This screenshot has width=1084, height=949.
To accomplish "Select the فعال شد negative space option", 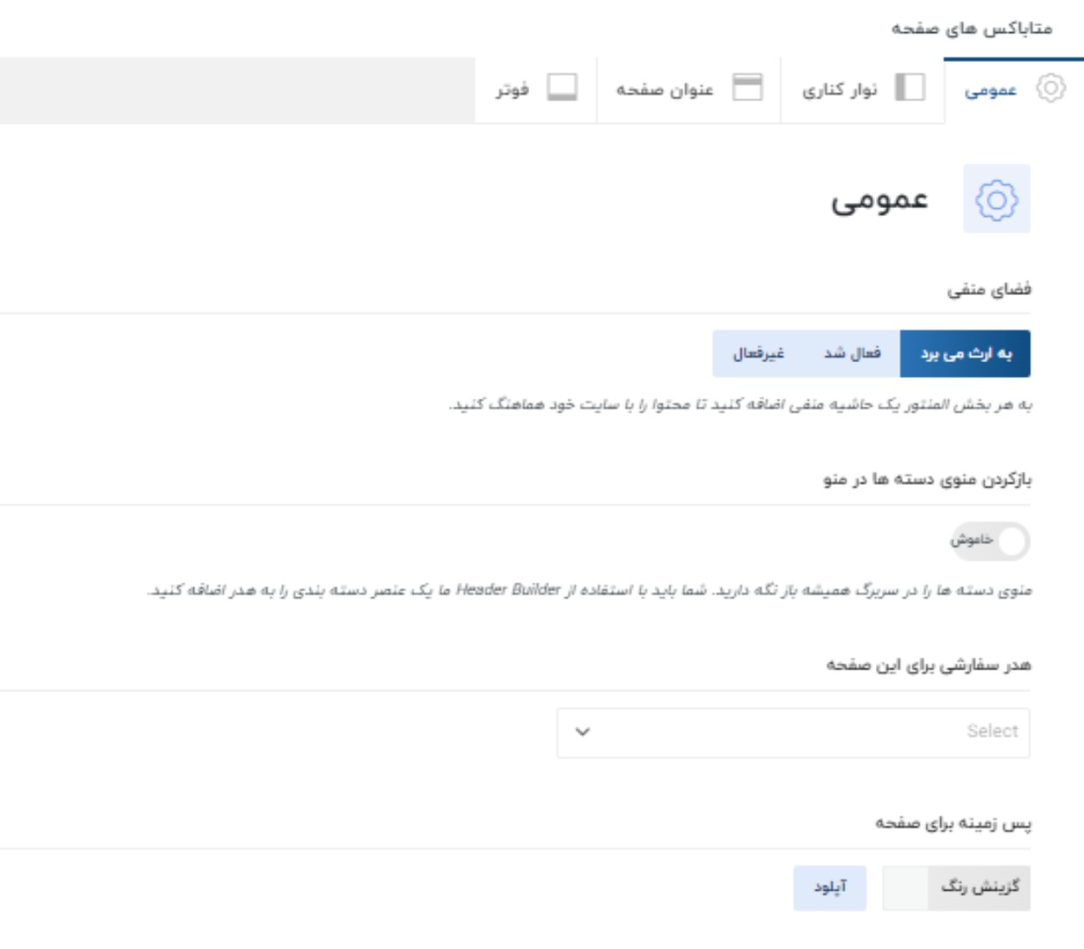I will pos(852,353).
